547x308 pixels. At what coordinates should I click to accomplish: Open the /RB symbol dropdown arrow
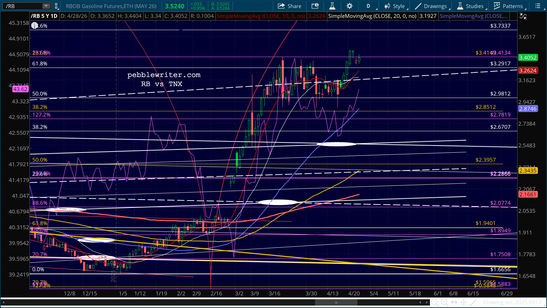46,6
